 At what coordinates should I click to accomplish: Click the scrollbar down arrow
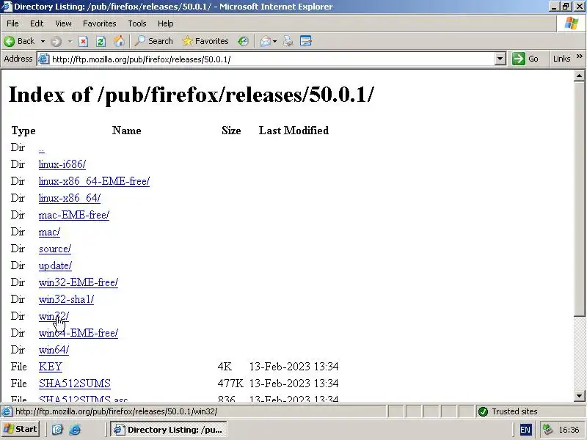[579, 395]
